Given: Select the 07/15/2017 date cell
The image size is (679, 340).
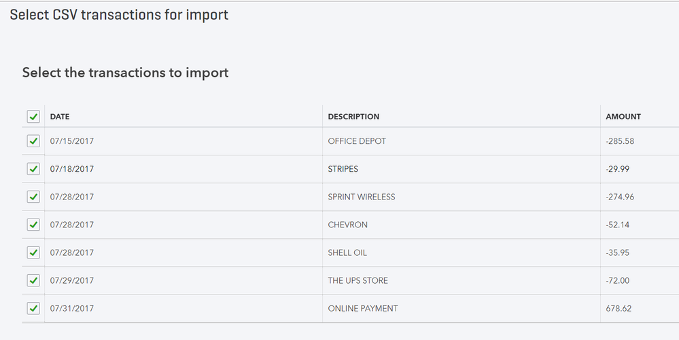Looking at the screenshot, I should pyautogui.click(x=72, y=141).
